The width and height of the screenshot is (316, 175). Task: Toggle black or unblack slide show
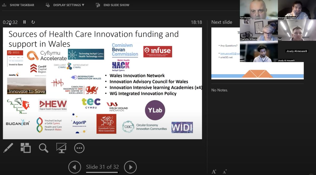click(61, 148)
